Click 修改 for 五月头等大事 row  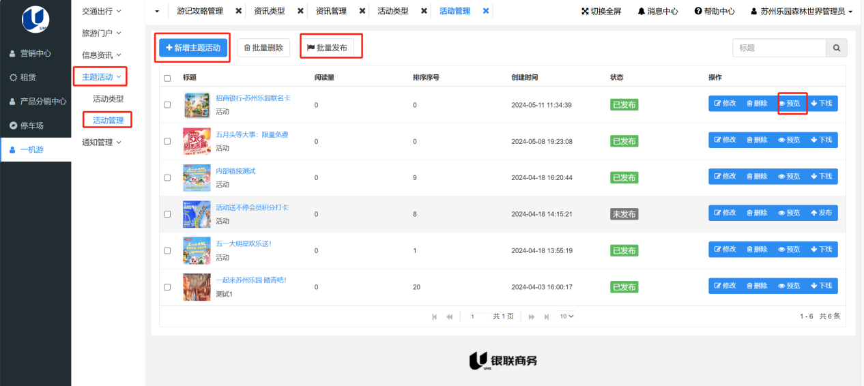click(725, 140)
